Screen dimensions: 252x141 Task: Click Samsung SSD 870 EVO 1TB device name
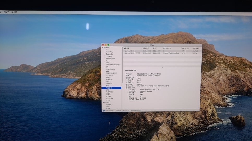click(150, 90)
